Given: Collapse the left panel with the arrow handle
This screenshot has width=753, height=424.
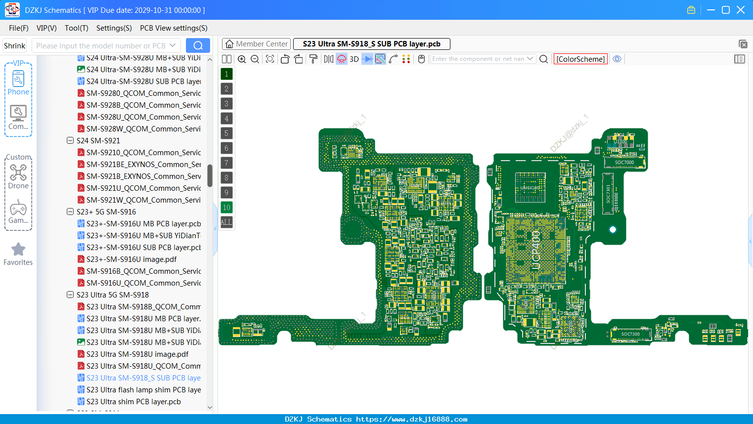Looking at the screenshot, I should click(215, 229).
